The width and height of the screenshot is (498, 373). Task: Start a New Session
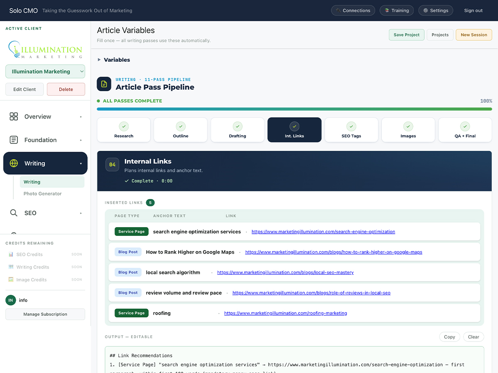pos(474,35)
